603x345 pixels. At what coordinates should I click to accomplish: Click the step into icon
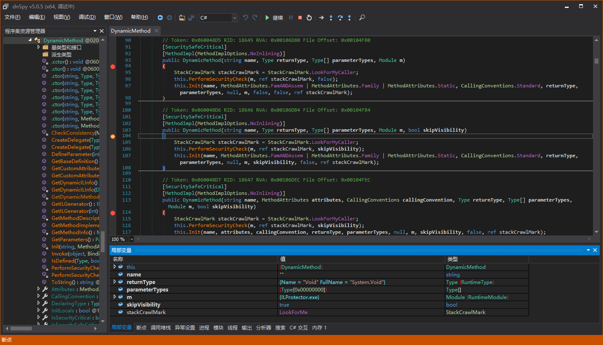tap(331, 18)
